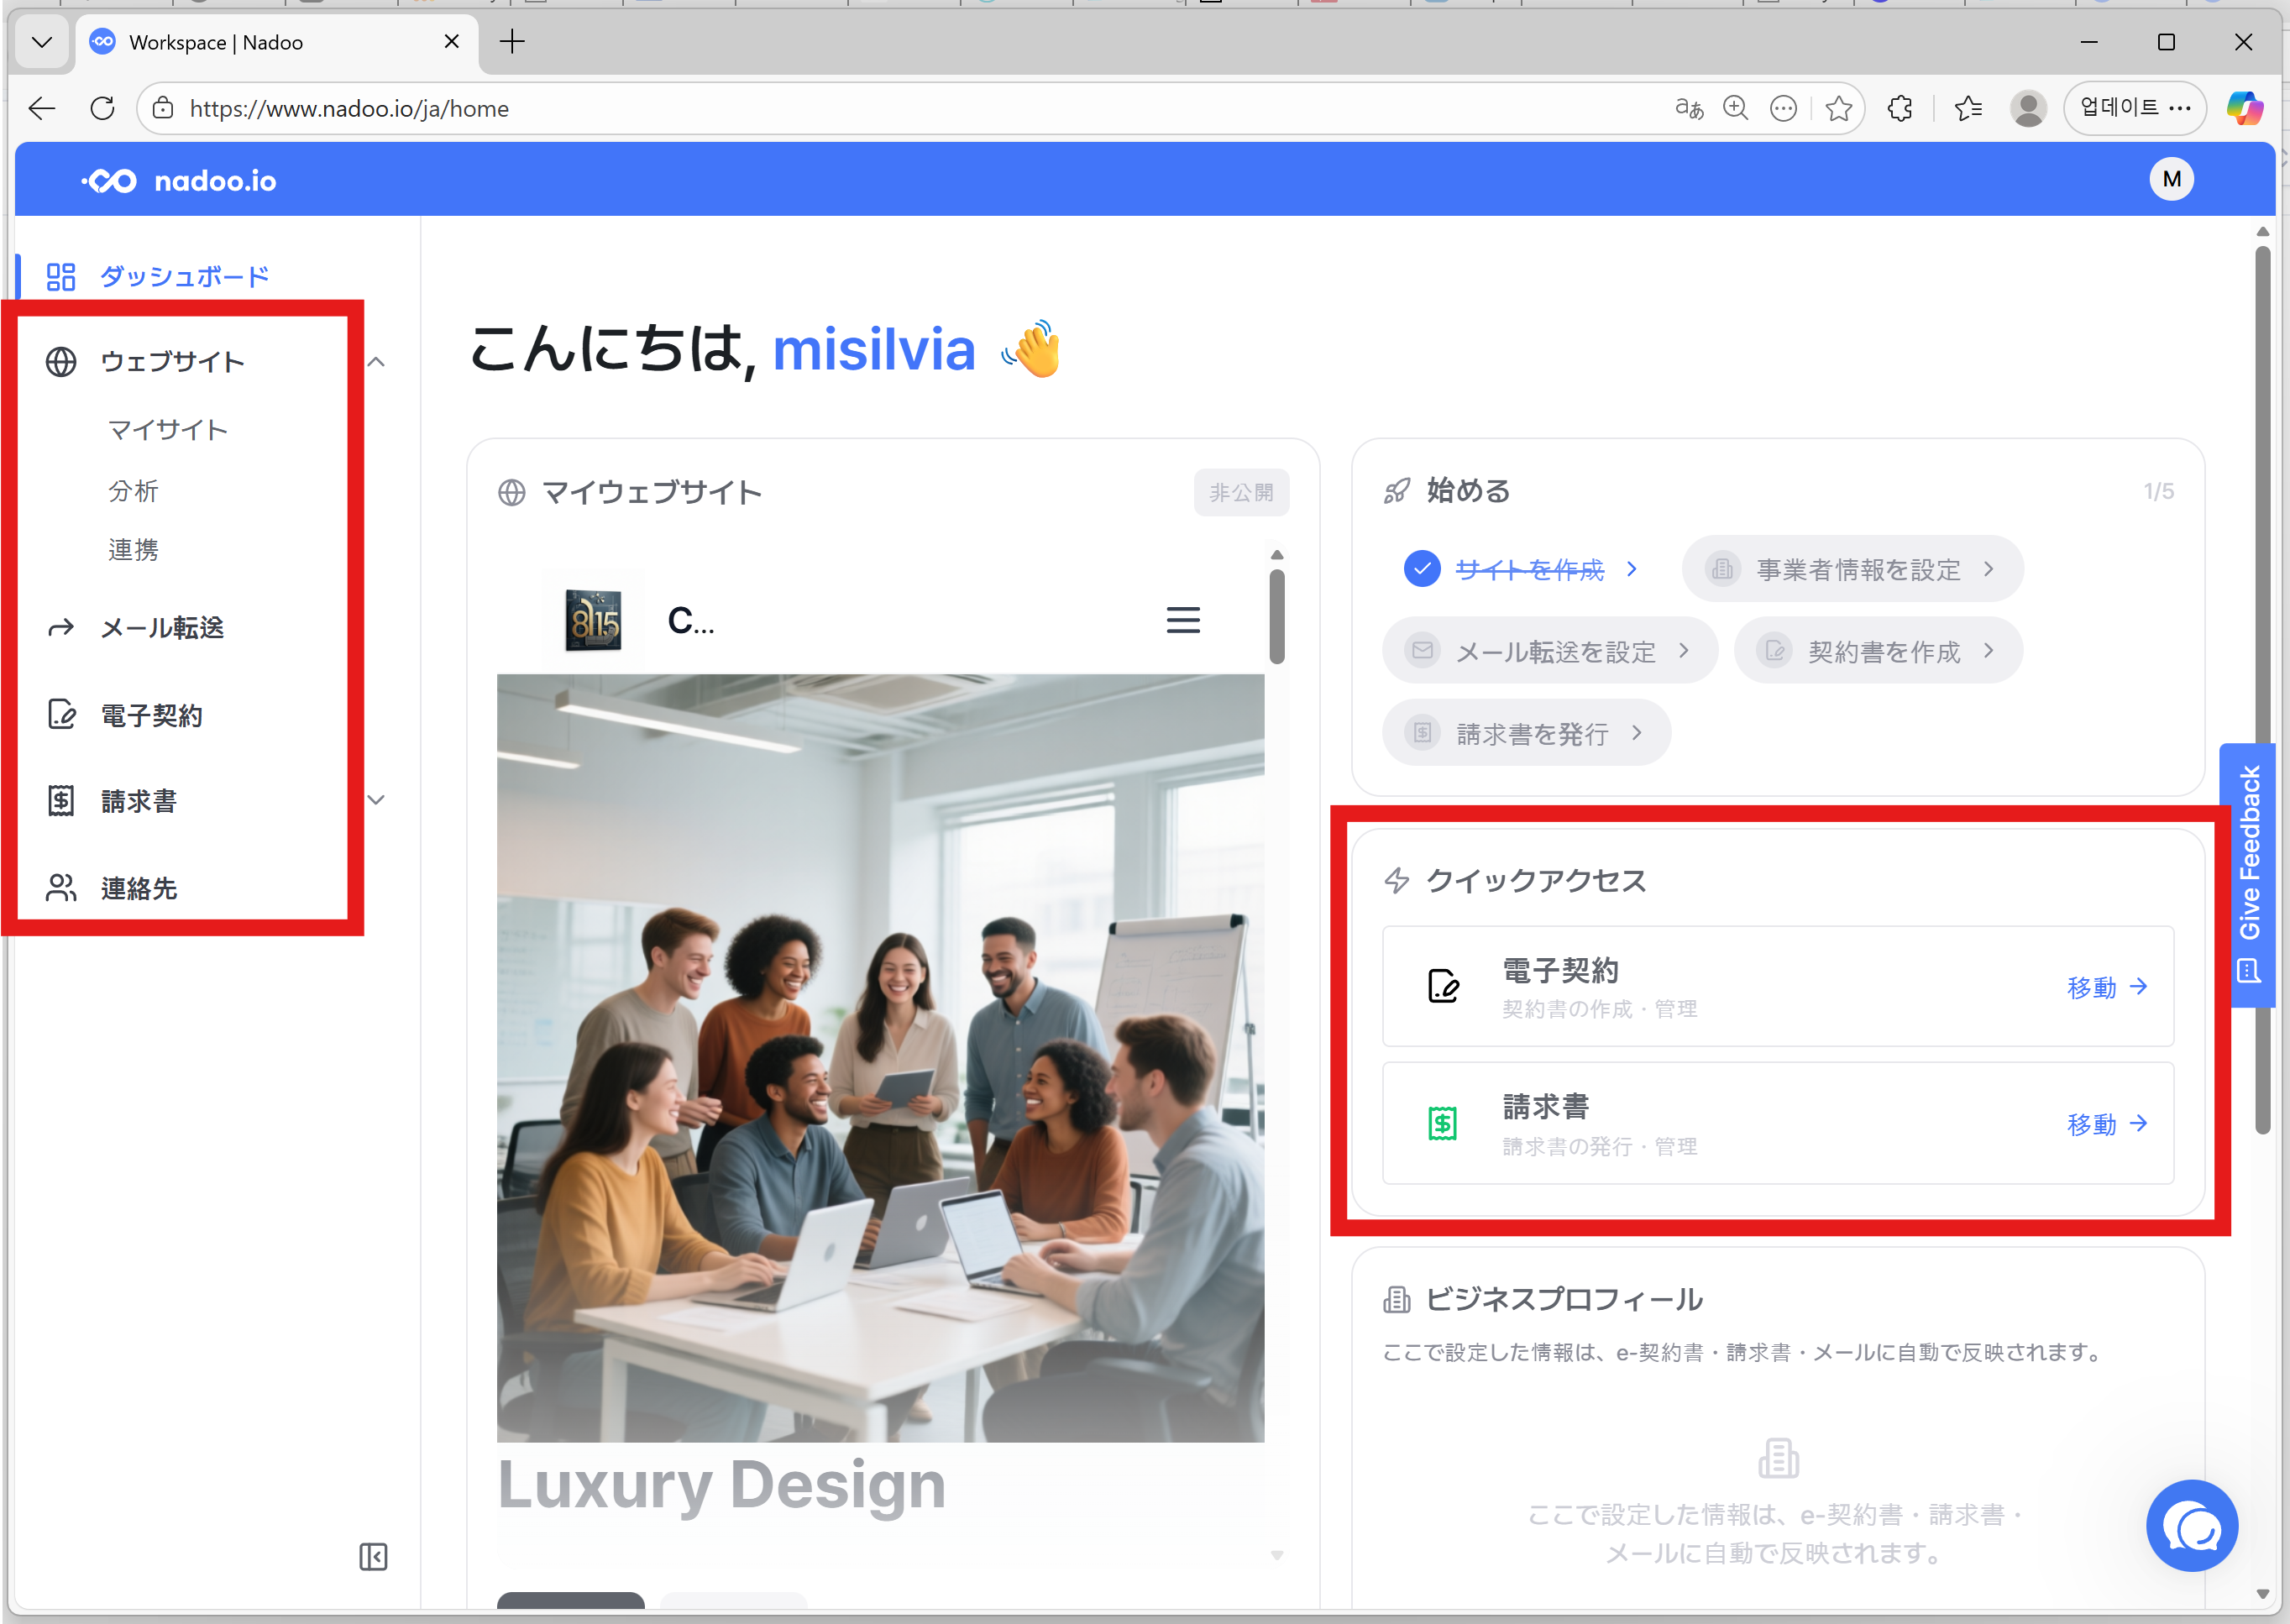View site information lock icon
The image size is (2290, 1624).
(163, 108)
